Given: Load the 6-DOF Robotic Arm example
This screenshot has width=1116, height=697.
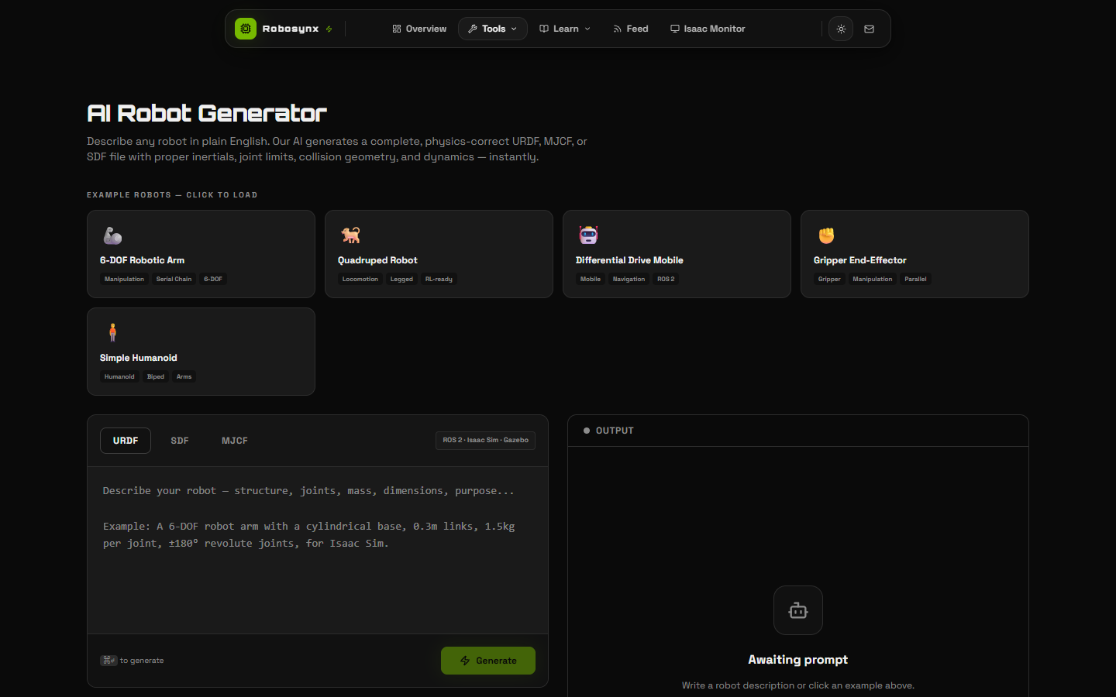Looking at the screenshot, I should [201, 254].
